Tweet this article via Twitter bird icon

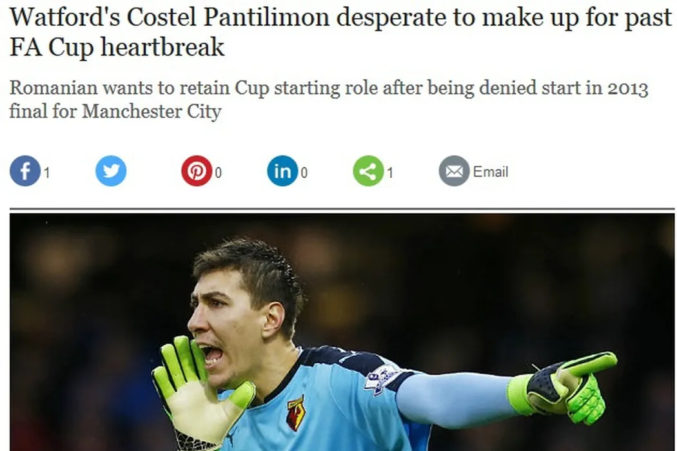(x=111, y=171)
